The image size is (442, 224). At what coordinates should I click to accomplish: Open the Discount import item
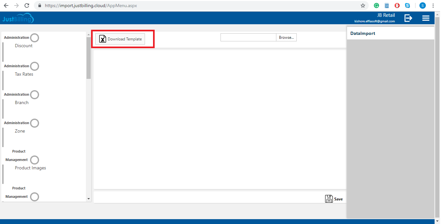click(x=24, y=46)
